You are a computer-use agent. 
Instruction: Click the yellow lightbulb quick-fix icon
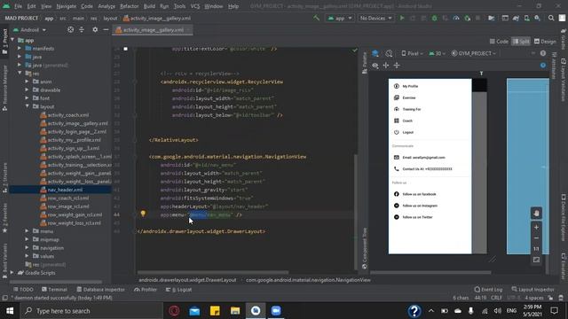(x=143, y=214)
